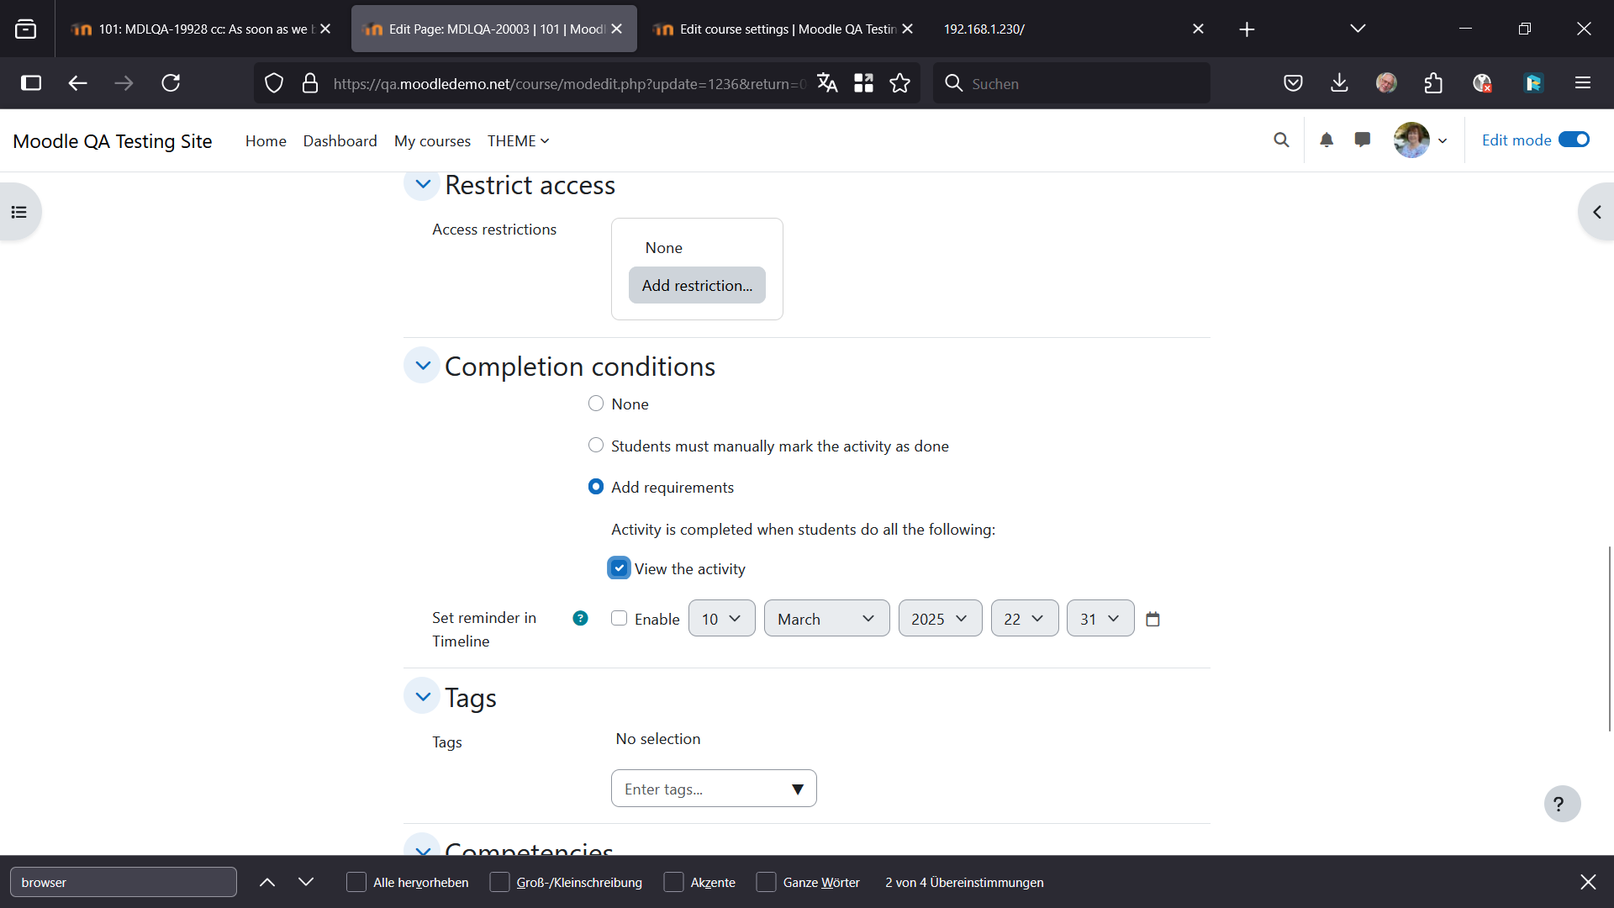Jump to next find match
This screenshot has width=1614, height=908.
point(306,882)
